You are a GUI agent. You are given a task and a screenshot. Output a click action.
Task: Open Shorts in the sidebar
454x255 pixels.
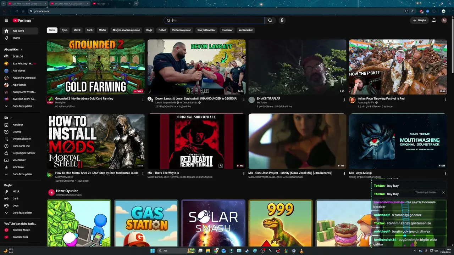pos(21,38)
